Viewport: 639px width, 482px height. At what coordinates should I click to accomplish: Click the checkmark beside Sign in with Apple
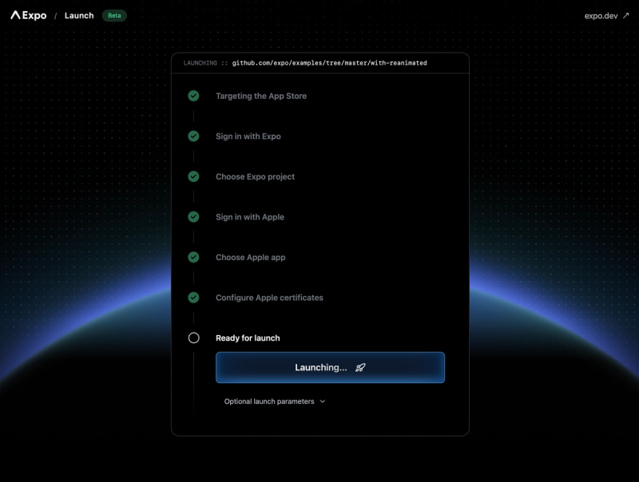[193, 216]
